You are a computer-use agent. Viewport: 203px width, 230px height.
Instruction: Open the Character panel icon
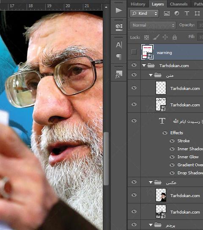119,45
